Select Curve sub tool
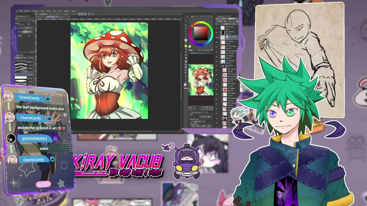This screenshot has width=367, height=206. pyautogui.click(x=24, y=65)
